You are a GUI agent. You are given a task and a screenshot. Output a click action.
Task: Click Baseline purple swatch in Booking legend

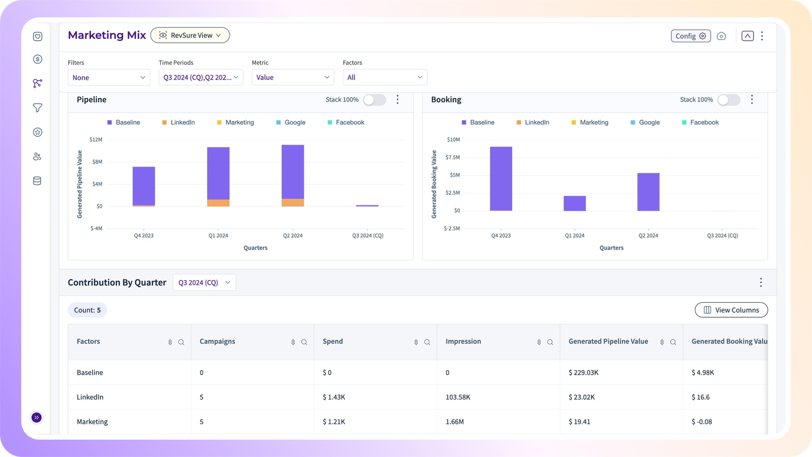(x=464, y=122)
